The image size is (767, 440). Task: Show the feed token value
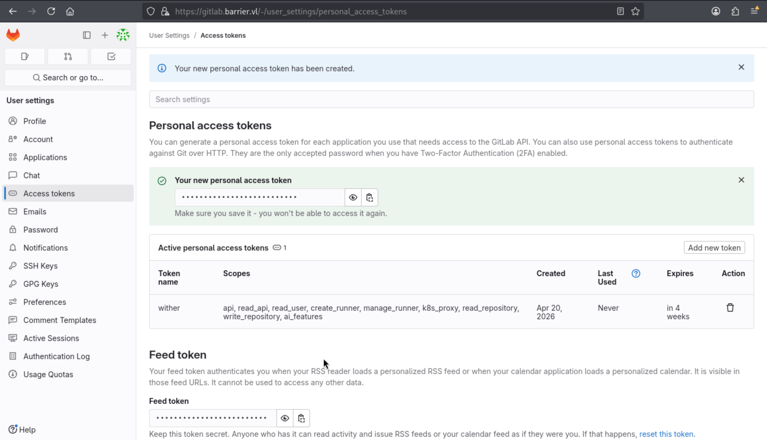[x=285, y=418]
